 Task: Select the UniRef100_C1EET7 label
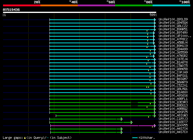pyautogui.click(x=173, y=122)
